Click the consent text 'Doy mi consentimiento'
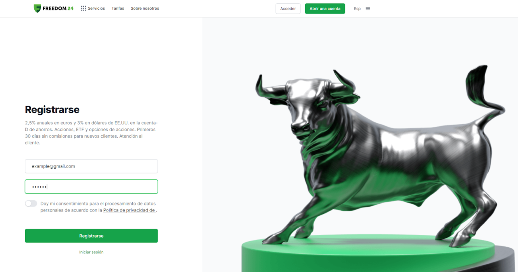The width and height of the screenshot is (518, 272). 63,203
